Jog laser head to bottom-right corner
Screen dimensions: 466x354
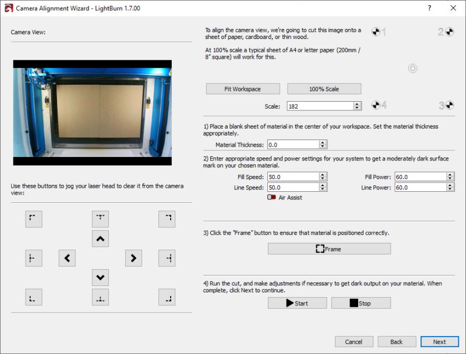pyautogui.click(x=167, y=296)
